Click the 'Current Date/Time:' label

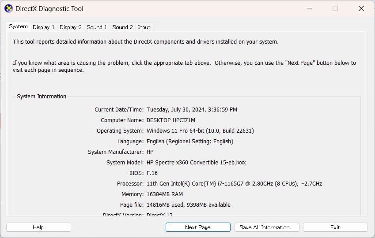(x=119, y=110)
